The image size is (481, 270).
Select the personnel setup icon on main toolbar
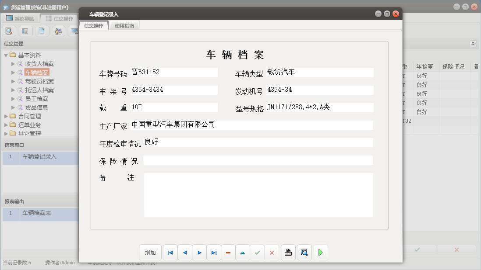(58, 31)
